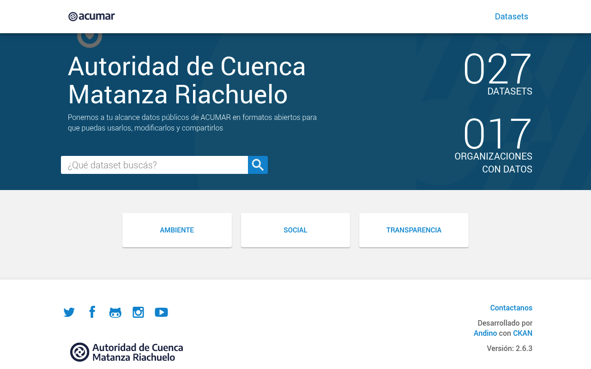591x369 pixels.
Task: Click the footer Autoridad de Cuenca logo
Action: pyautogui.click(x=127, y=352)
